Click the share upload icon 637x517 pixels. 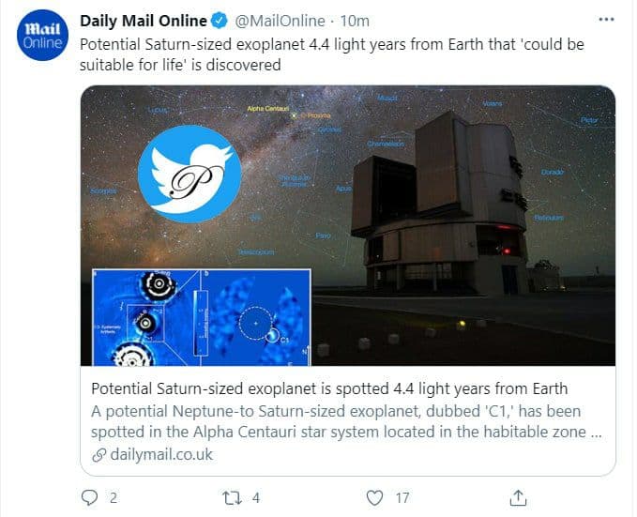(x=517, y=496)
